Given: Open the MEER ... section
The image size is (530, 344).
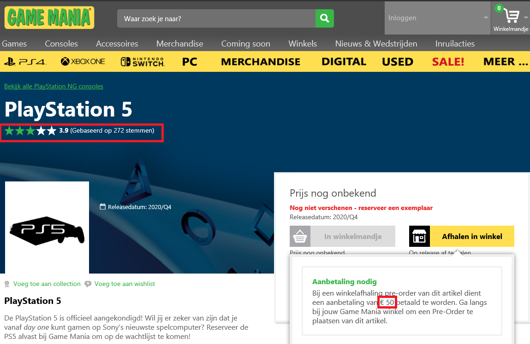Looking at the screenshot, I should coord(506,62).
